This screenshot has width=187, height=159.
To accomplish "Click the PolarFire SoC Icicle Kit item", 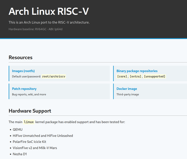I will click(x=29, y=142).
